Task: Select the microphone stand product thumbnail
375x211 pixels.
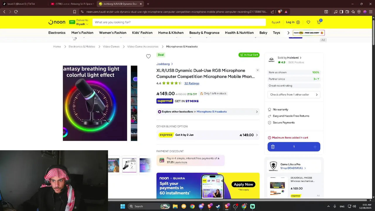Action: [x=129, y=165]
